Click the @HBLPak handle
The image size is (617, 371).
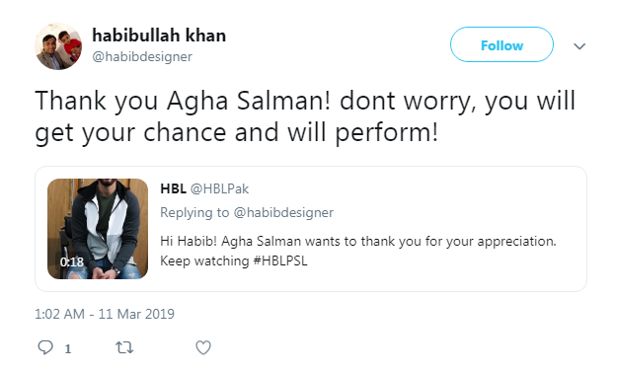219,188
